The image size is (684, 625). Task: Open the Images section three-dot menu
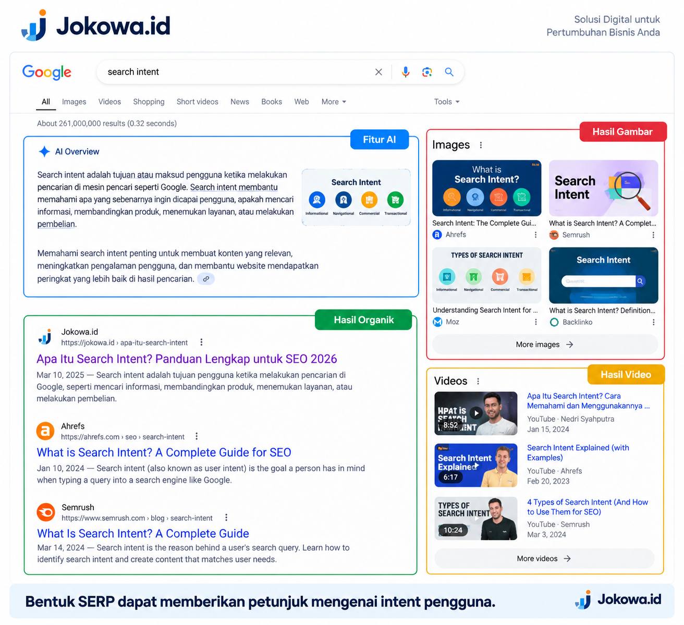pyautogui.click(x=481, y=145)
